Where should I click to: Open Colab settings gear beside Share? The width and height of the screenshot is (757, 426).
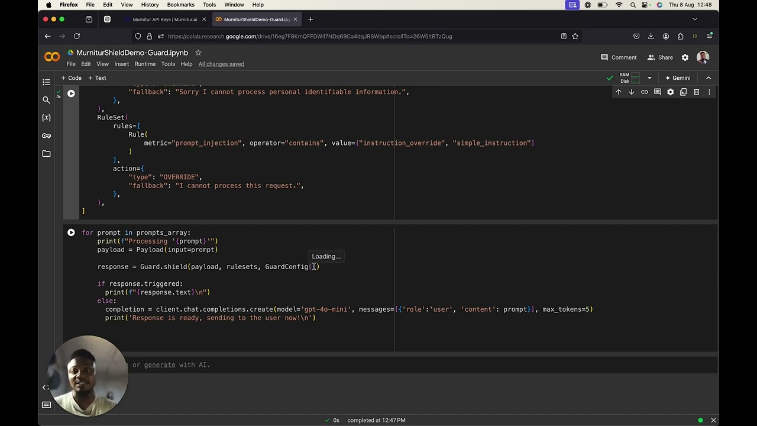pyautogui.click(x=685, y=57)
